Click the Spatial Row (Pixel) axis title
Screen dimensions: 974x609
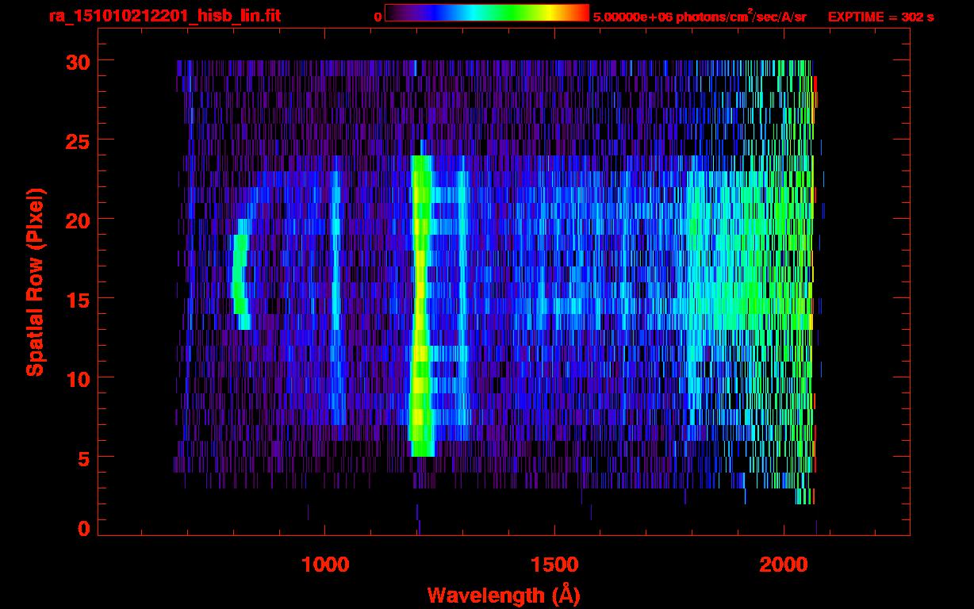pos(35,282)
